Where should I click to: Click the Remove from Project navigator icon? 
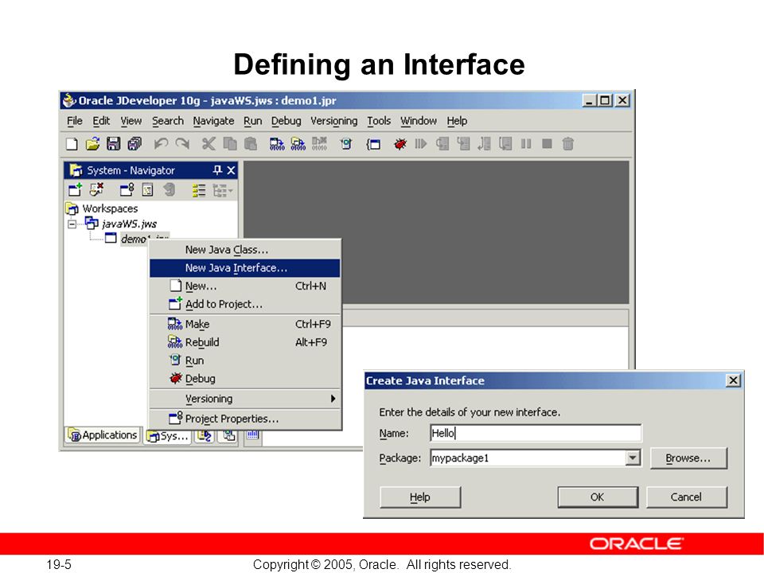point(96,189)
